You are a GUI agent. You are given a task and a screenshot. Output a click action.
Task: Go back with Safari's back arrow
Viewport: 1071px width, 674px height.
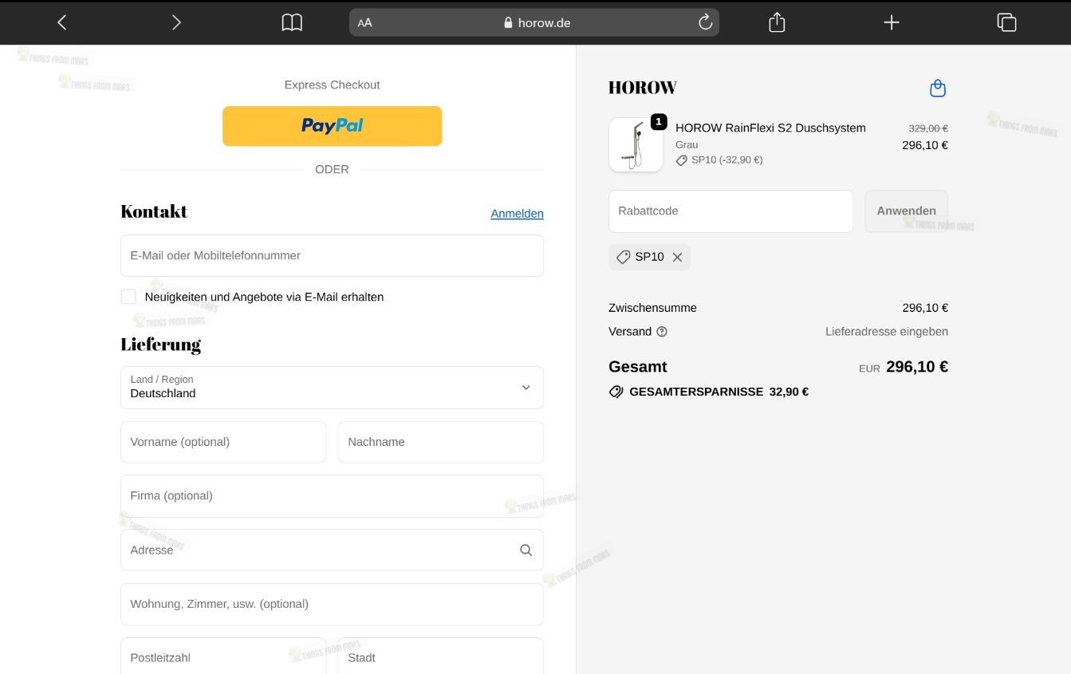[x=62, y=22]
